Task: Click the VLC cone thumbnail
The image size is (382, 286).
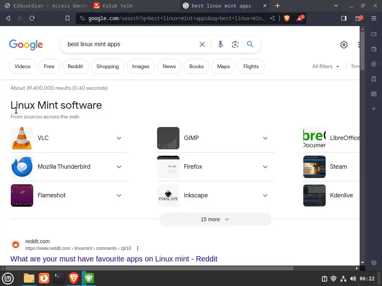Action: tap(22, 138)
